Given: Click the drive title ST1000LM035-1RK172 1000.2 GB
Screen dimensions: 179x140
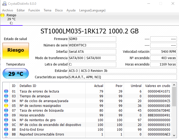Looking at the screenshot, I should click(89, 31).
